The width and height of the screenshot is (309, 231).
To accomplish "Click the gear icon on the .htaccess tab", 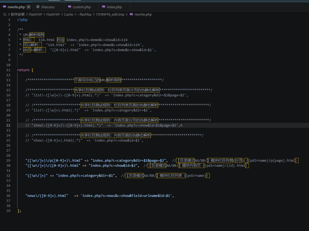I will [38, 7].
